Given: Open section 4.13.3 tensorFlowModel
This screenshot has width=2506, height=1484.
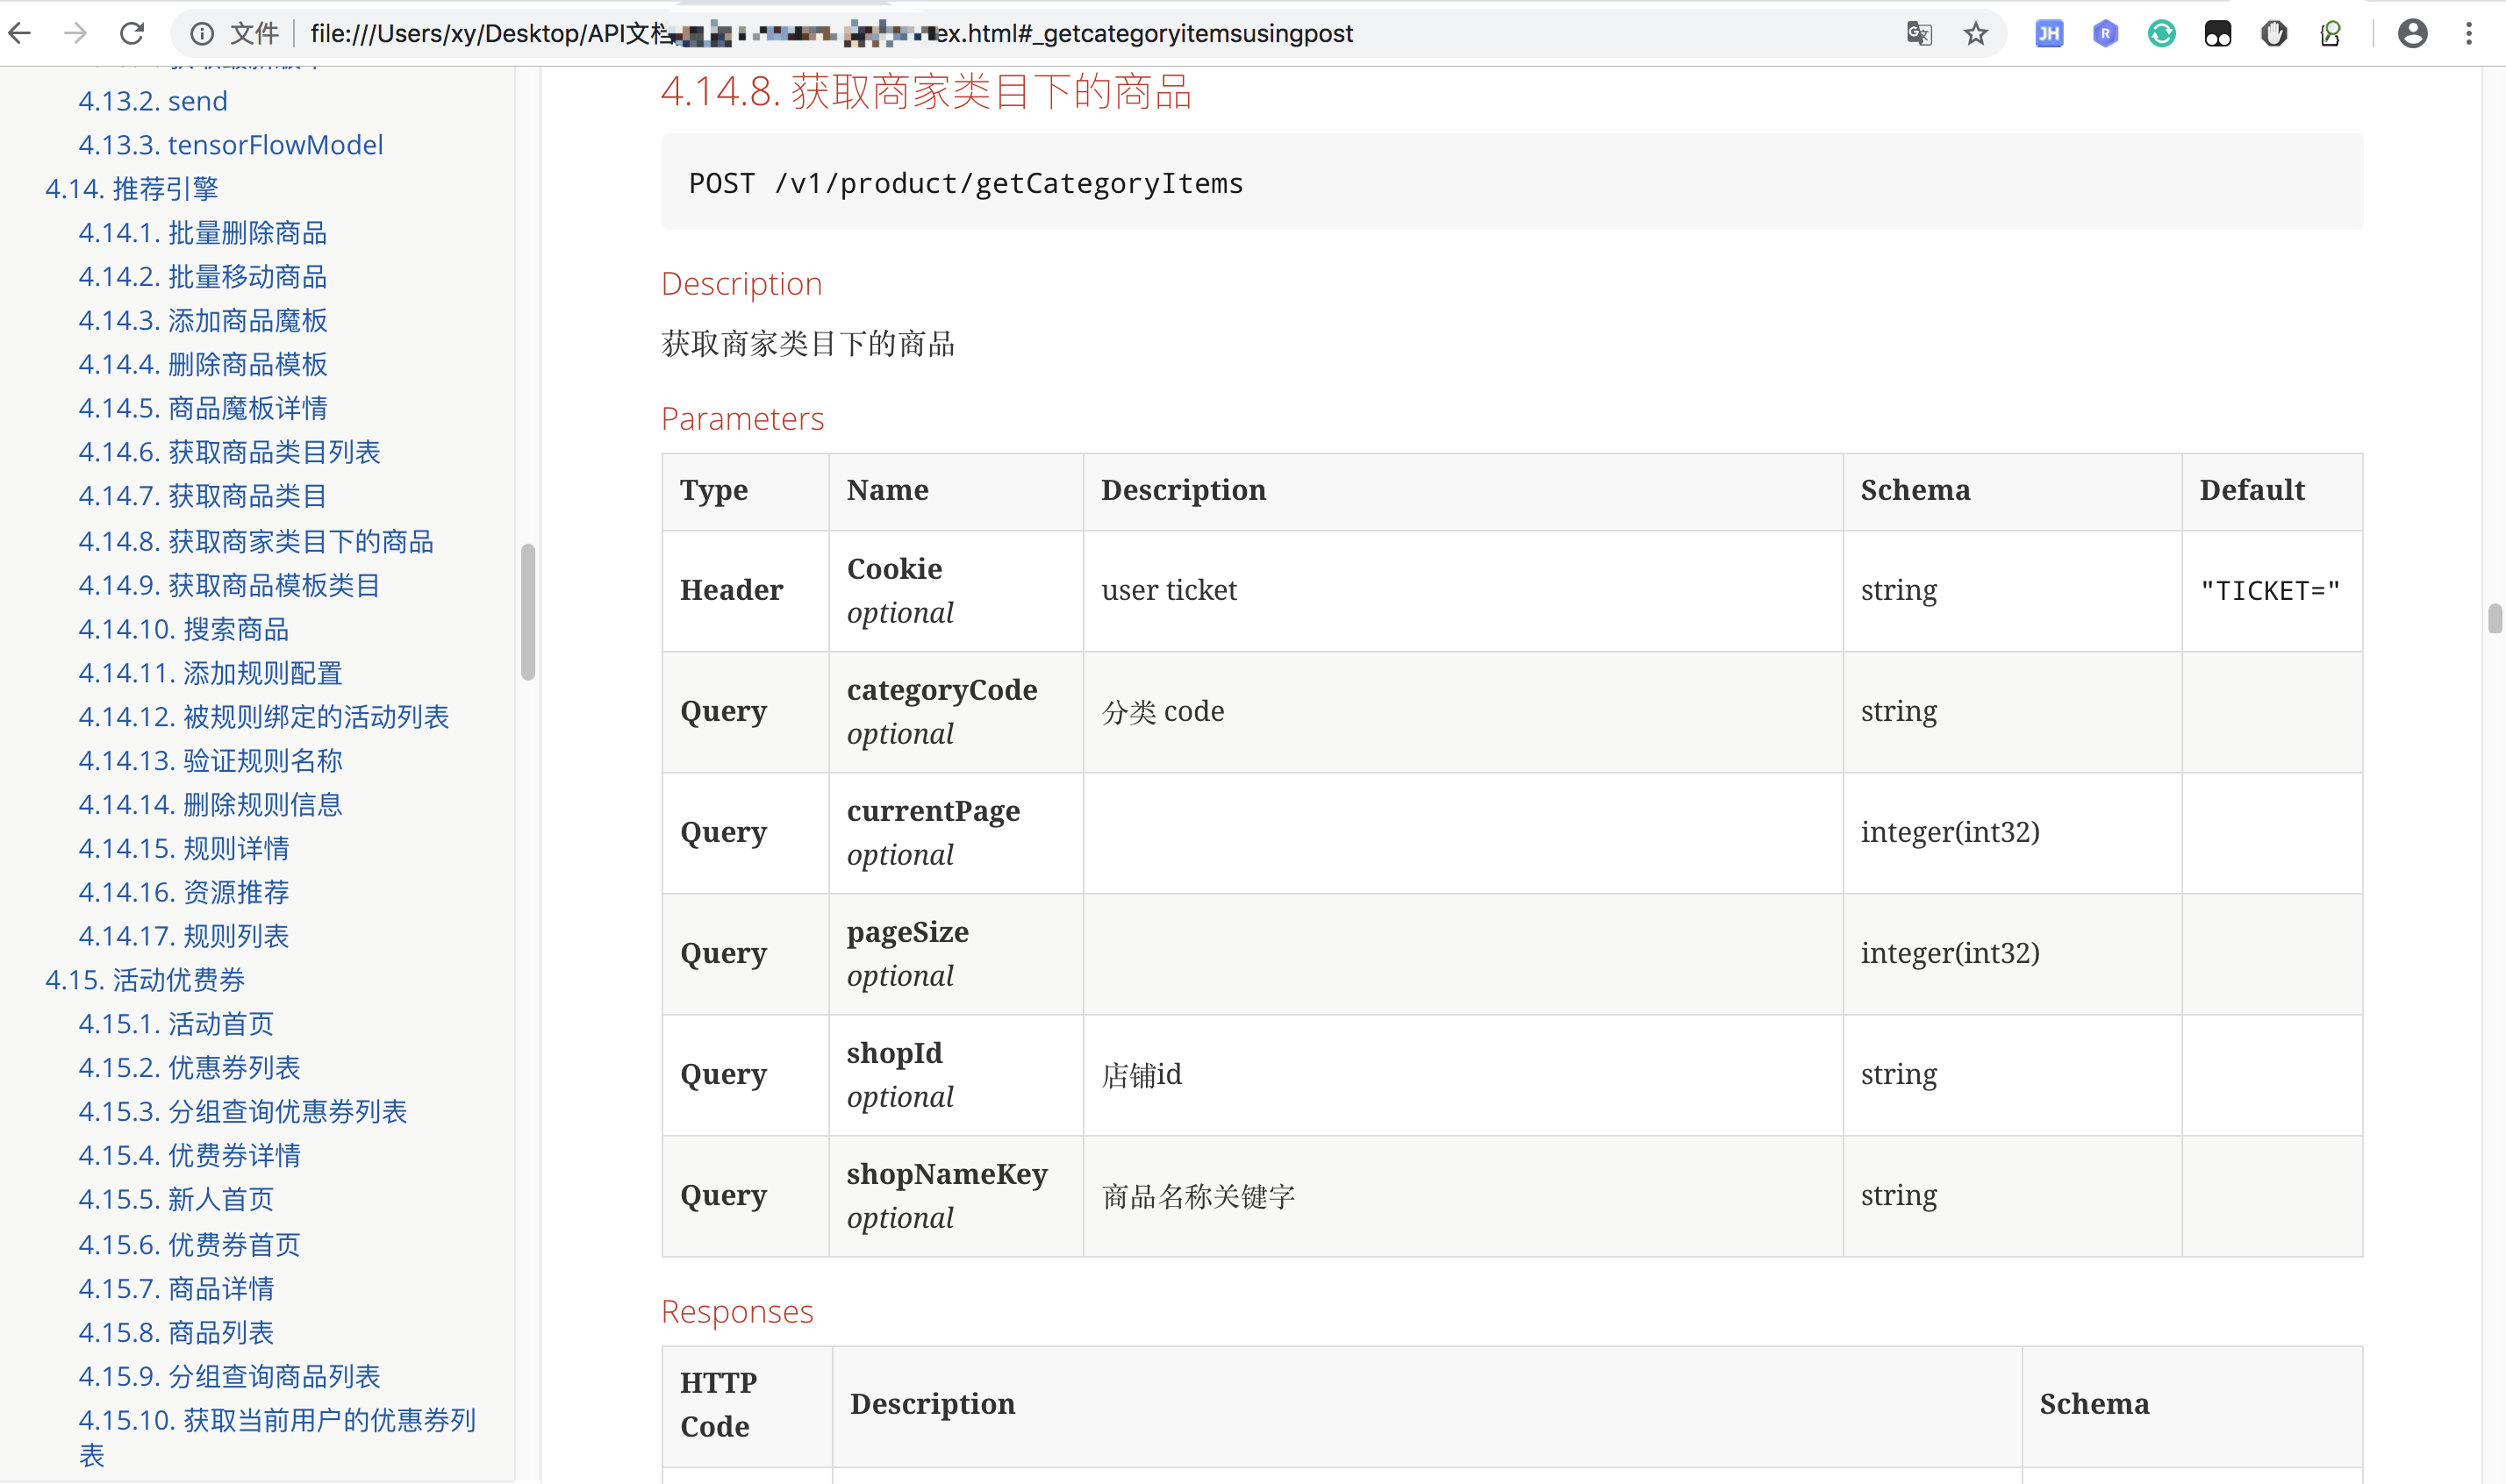Looking at the screenshot, I should [230, 144].
